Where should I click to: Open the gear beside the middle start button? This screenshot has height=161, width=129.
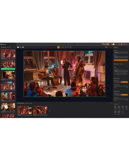(68, 44)
